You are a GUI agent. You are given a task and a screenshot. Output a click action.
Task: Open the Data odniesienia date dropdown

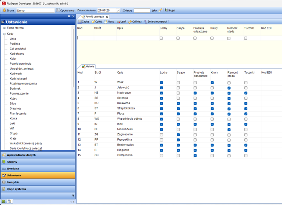[118, 10]
